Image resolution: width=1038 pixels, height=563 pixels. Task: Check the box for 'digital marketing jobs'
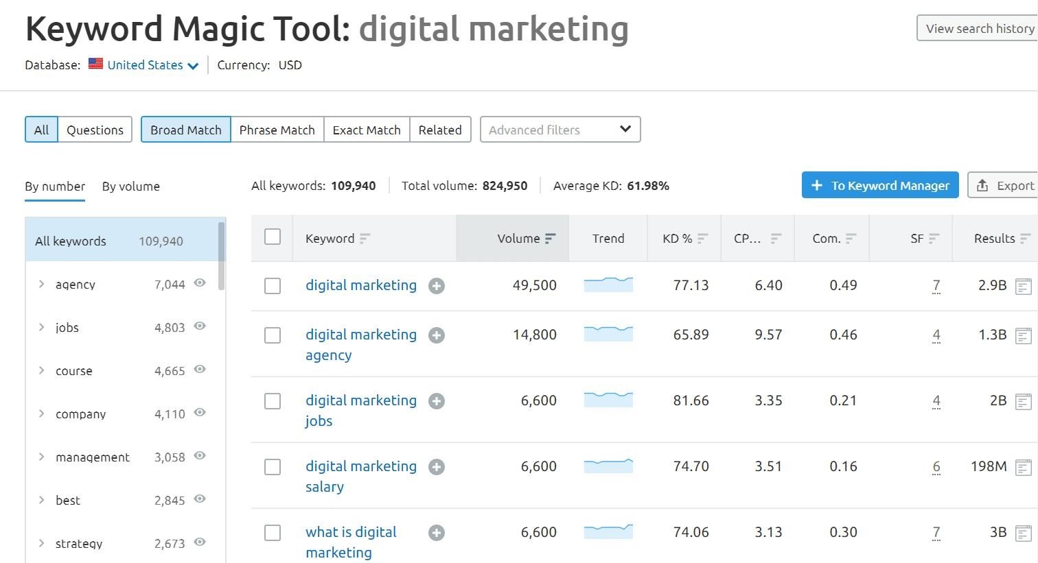(273, 401)
